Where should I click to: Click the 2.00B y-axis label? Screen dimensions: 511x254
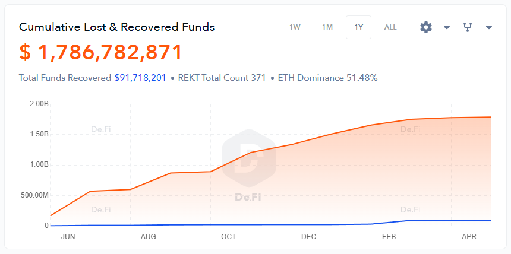39,104
